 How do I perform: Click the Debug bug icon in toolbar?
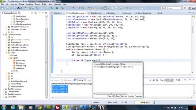pyautogui.click(x=52, y=8)
